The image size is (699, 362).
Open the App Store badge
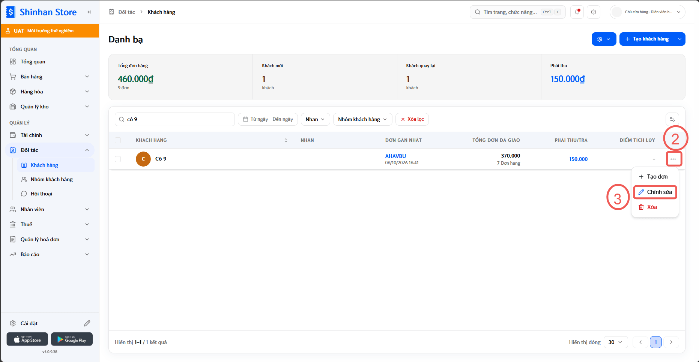point(27,339)
